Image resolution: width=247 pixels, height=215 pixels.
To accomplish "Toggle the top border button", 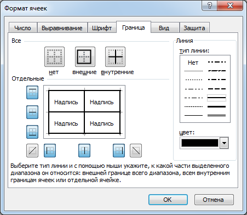I will coord(32,93).
